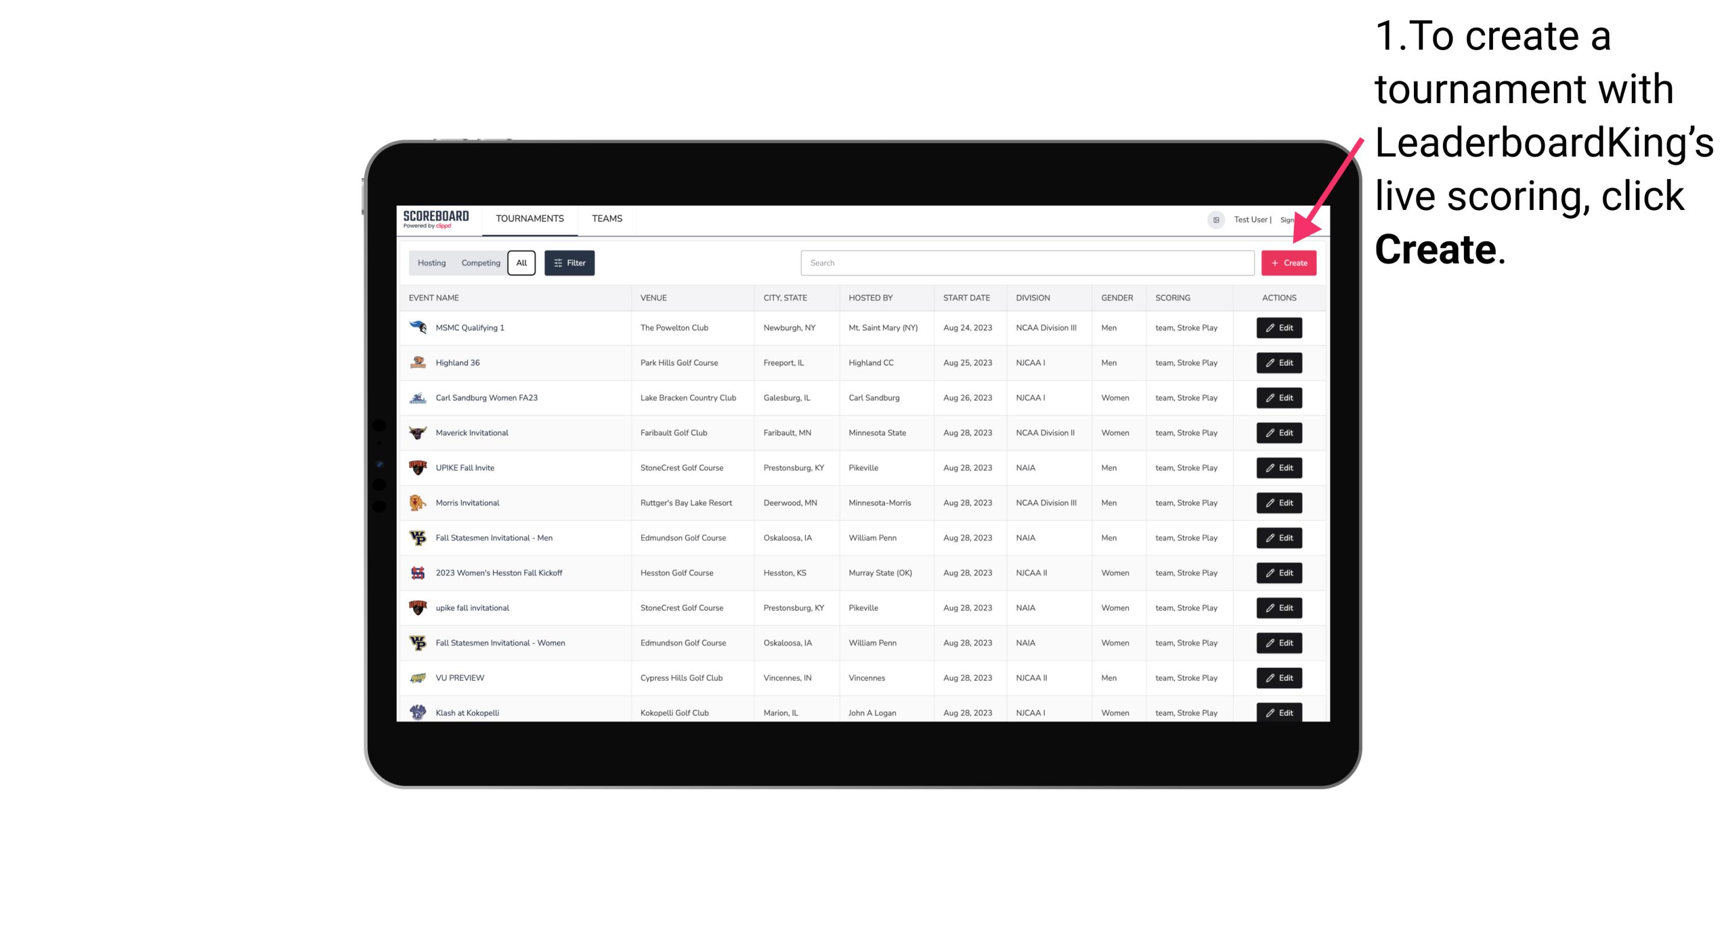
Task: Select the Competing filter tab
Action: click(480, 263)
